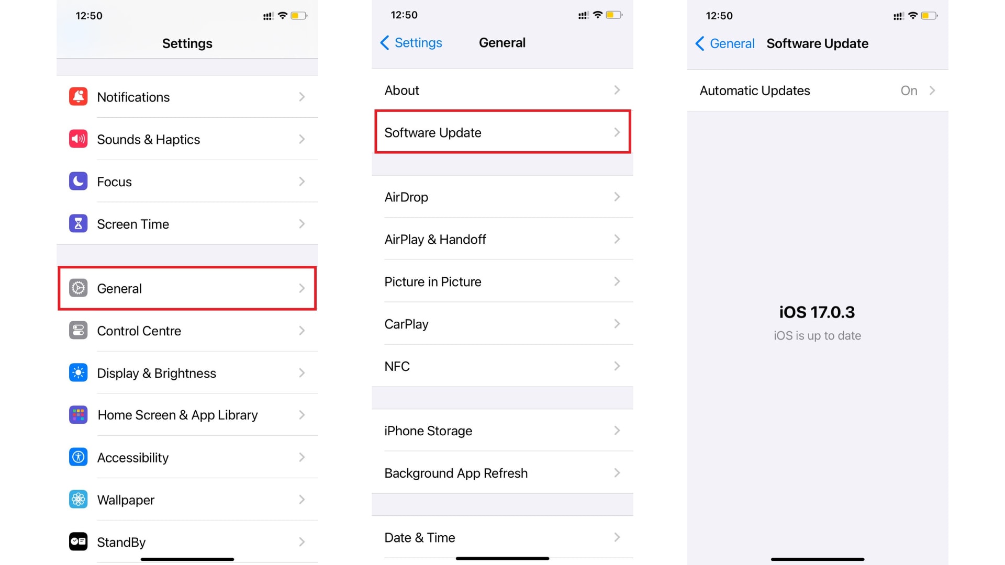Open Wallpaper settings
1005x565 pixels.
[186, 500]
